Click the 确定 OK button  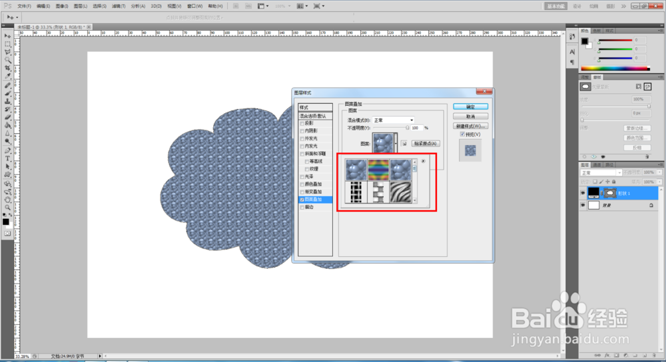click(470, 106)
